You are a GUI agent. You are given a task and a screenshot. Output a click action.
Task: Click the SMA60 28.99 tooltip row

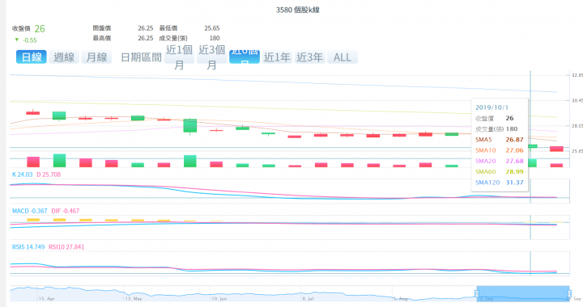[x=500, y=172]
